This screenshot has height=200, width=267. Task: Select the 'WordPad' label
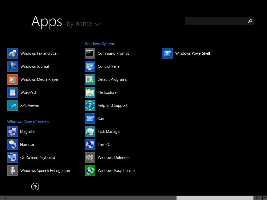[28, 92]
